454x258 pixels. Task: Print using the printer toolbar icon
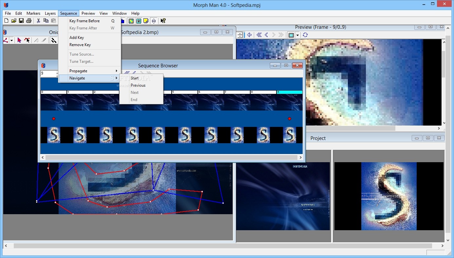pos(29,21)
